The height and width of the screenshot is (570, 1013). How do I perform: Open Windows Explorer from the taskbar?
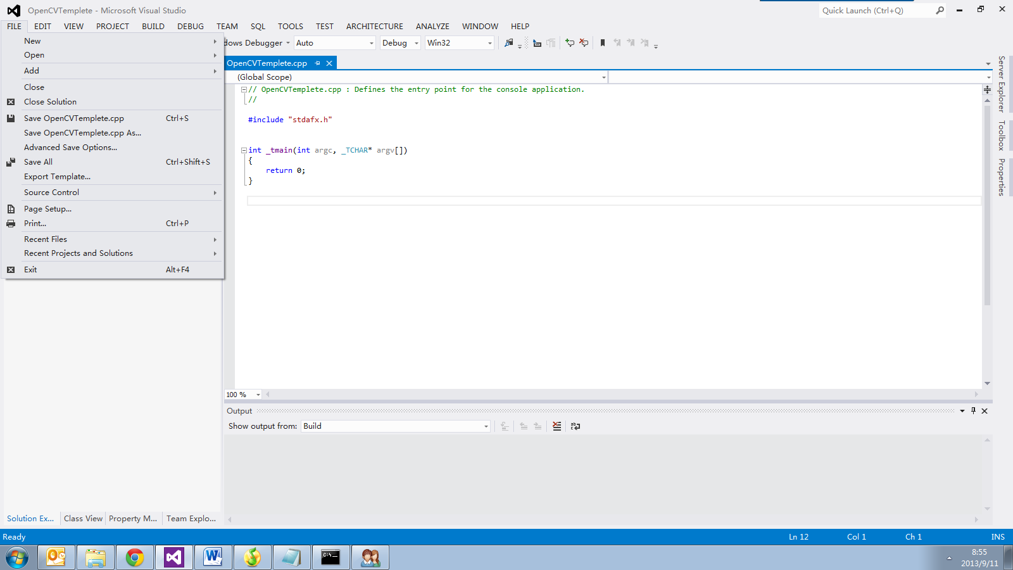96,557
